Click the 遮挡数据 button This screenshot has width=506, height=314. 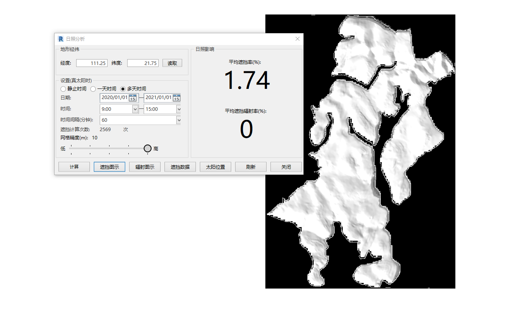(180, 167)
